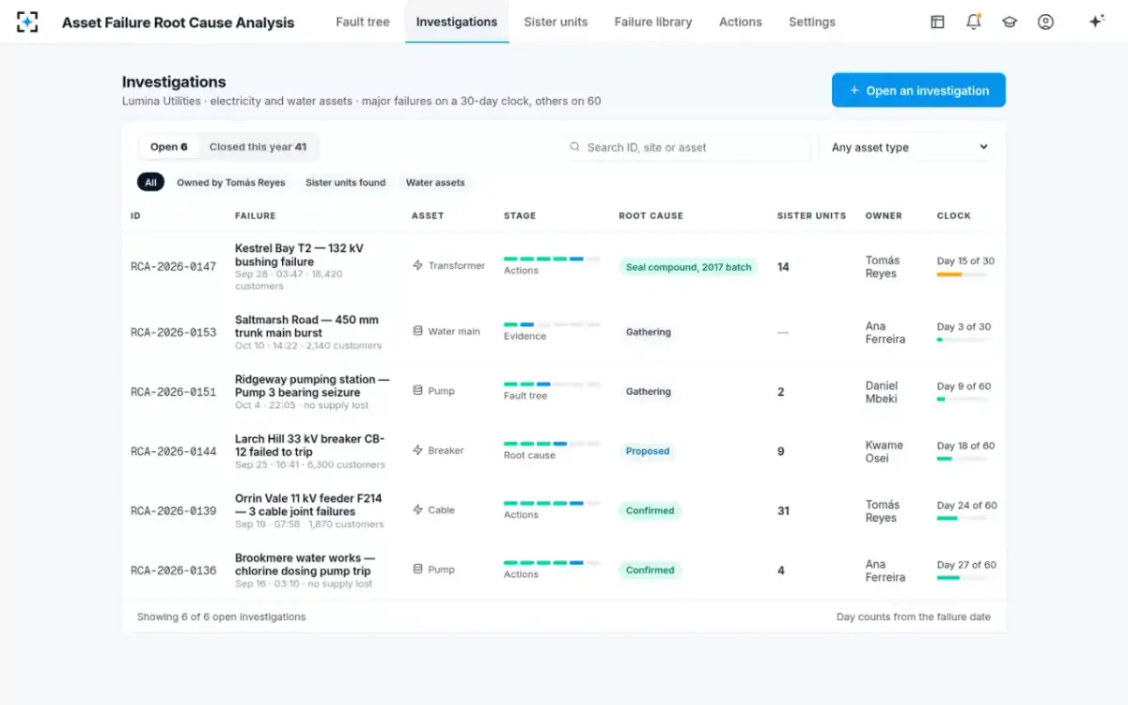Screen dimensions: 1128x705
Task: Toggle the Closed this year 41 view
Action: tap(258, 147)
